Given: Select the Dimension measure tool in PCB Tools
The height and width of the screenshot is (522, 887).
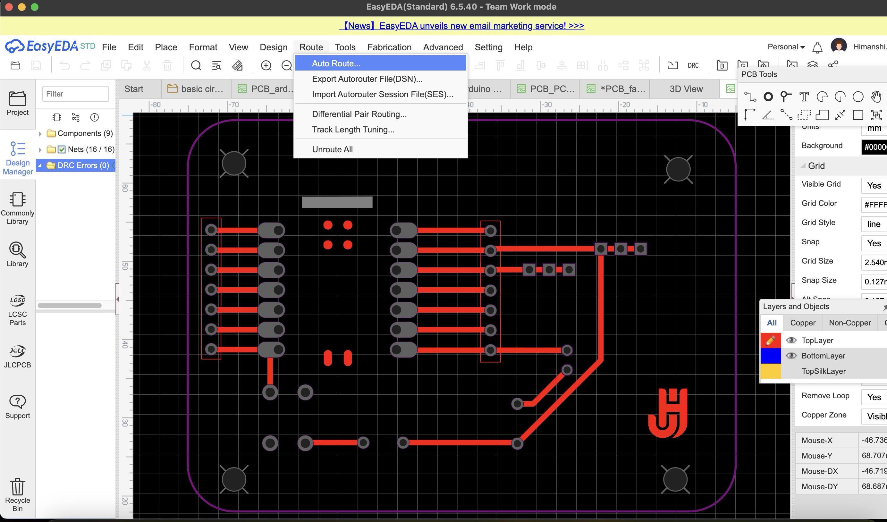Looking at the screenshot, I should click(x=840, y=115).
